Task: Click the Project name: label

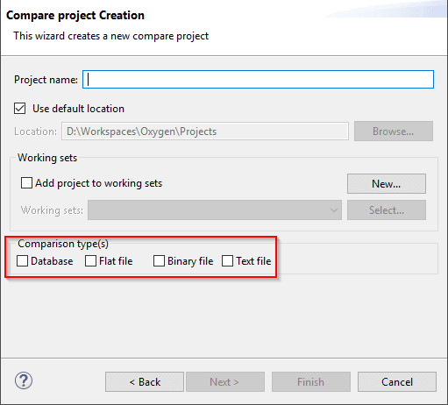Action: point(46,80)
